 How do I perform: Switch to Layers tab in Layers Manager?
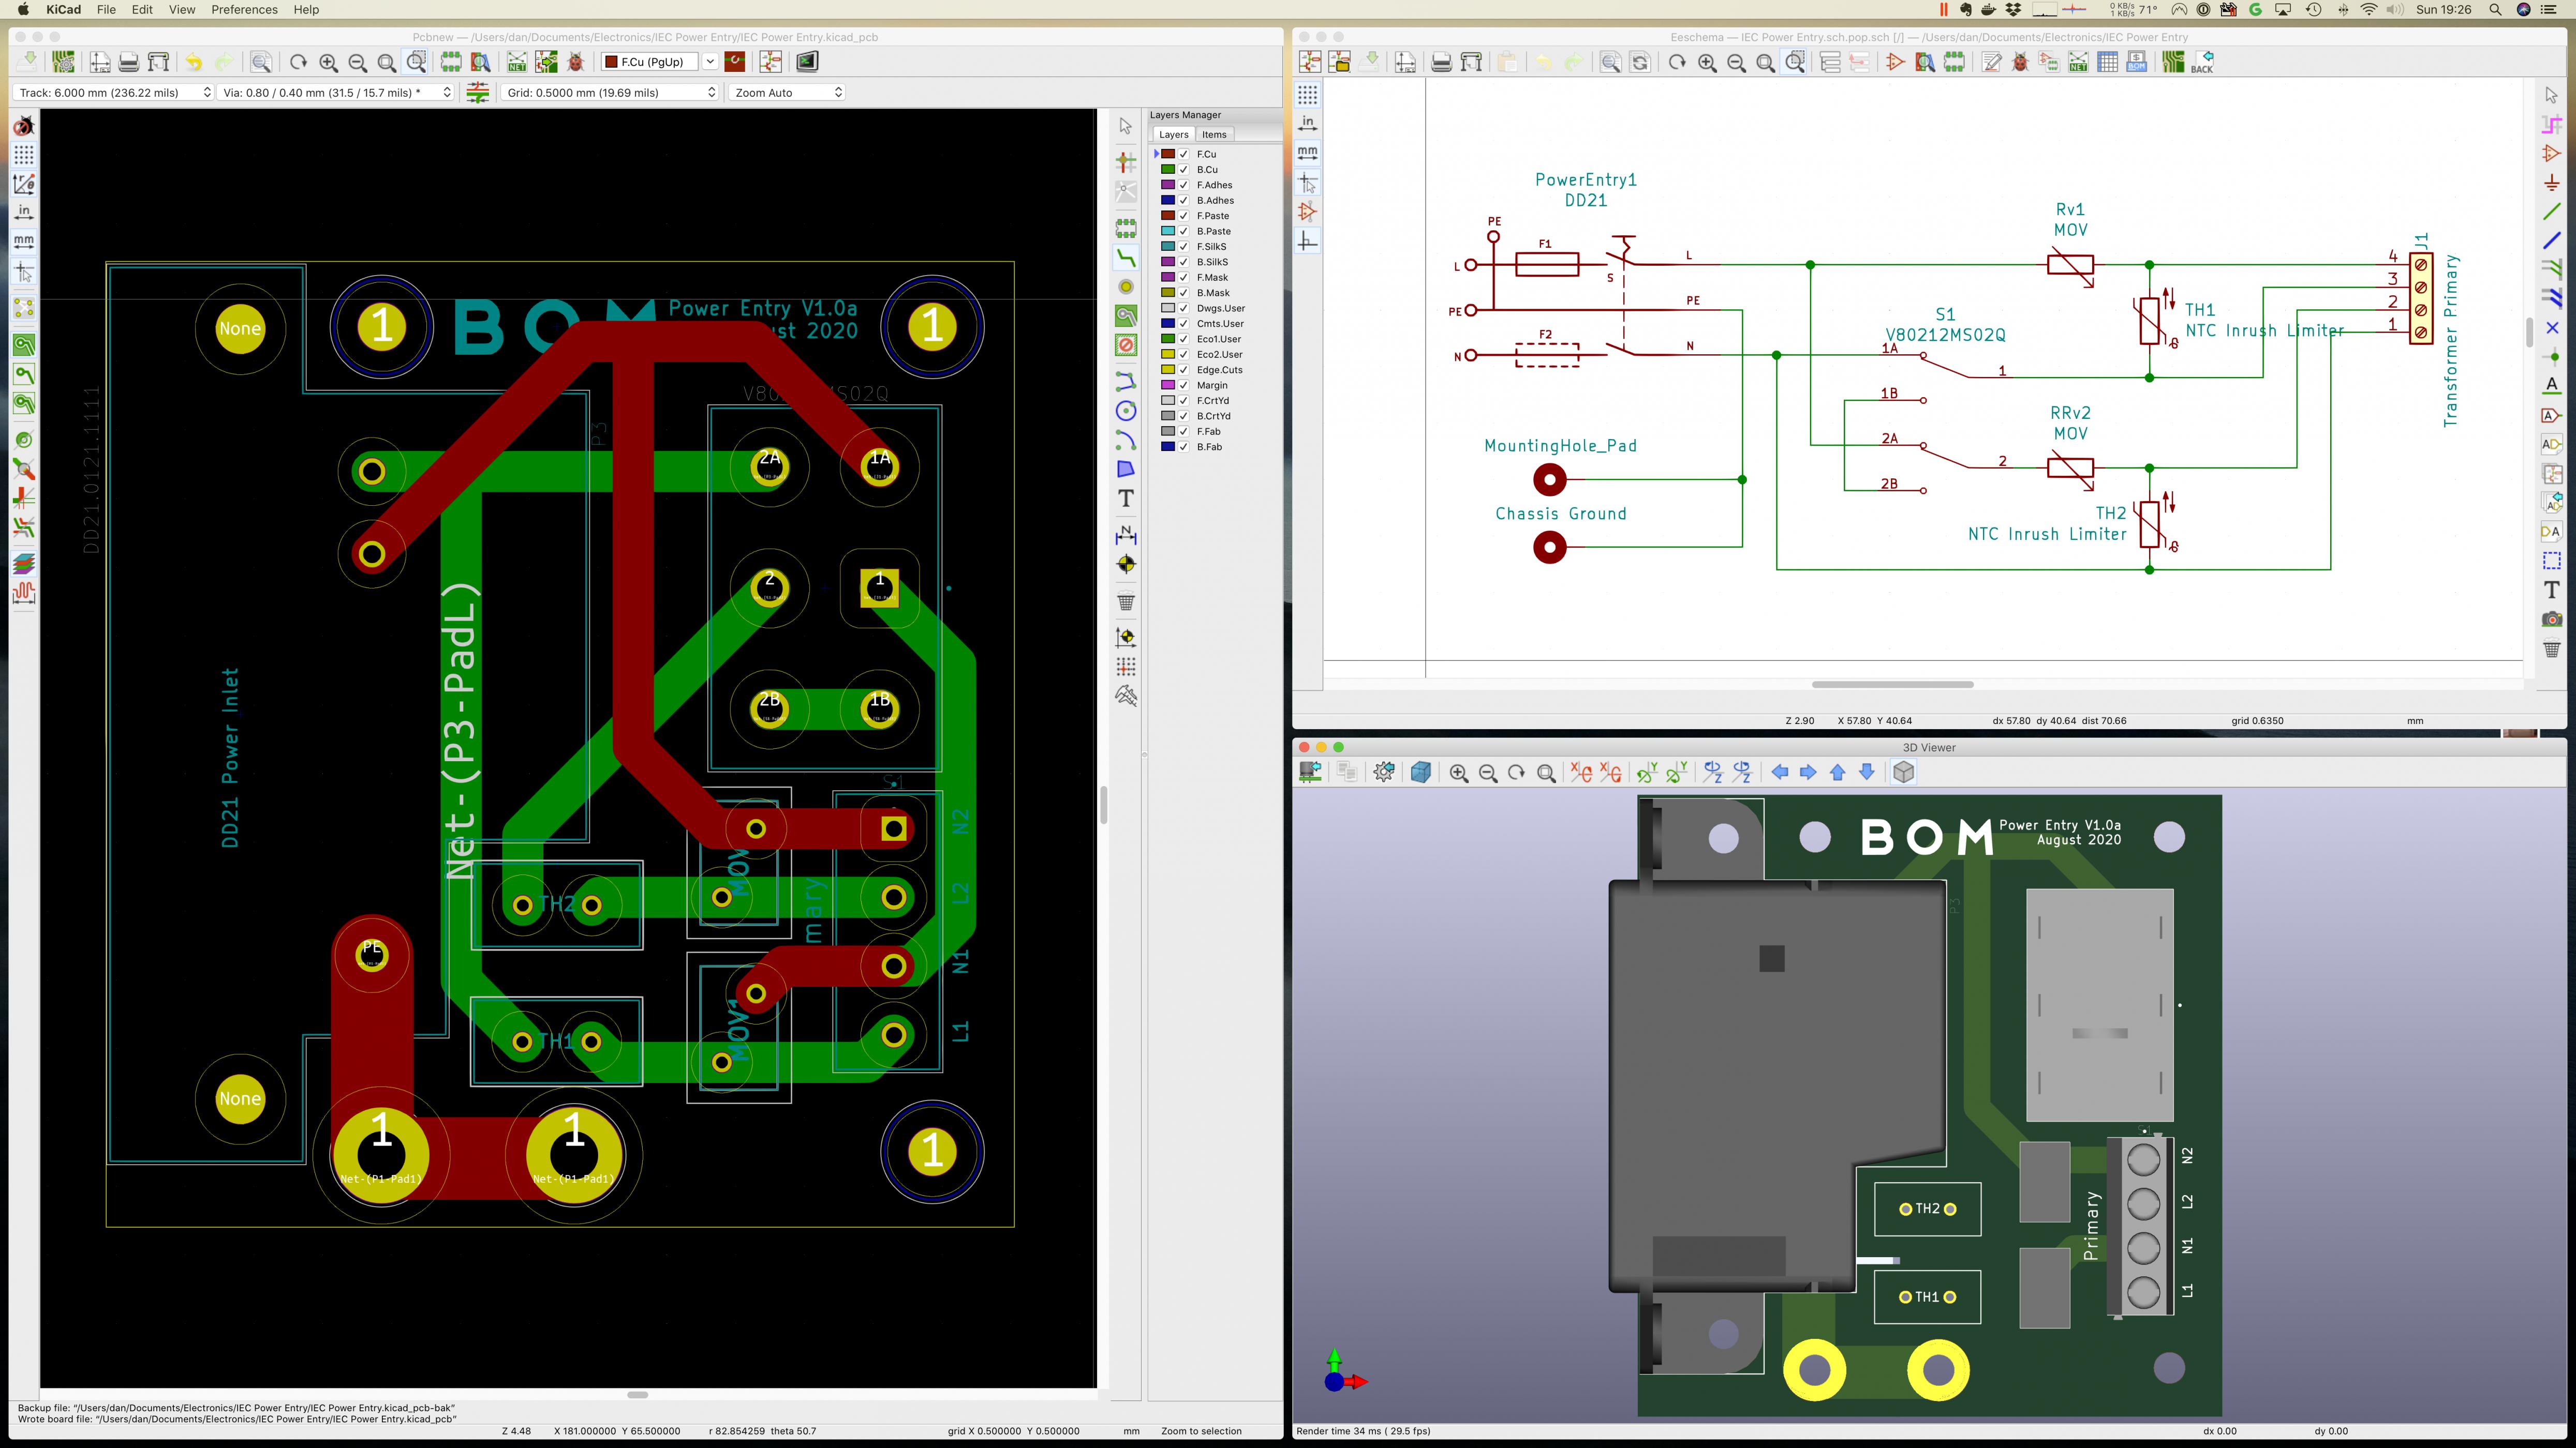pos(1174,135)
